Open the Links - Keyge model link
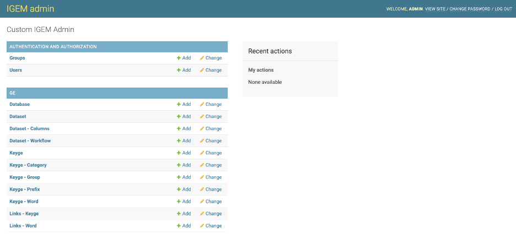 coord(24,214)
